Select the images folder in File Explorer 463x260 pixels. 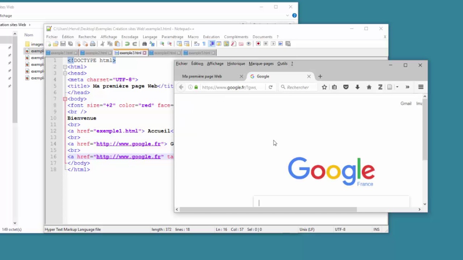click(x=34, y=44)
